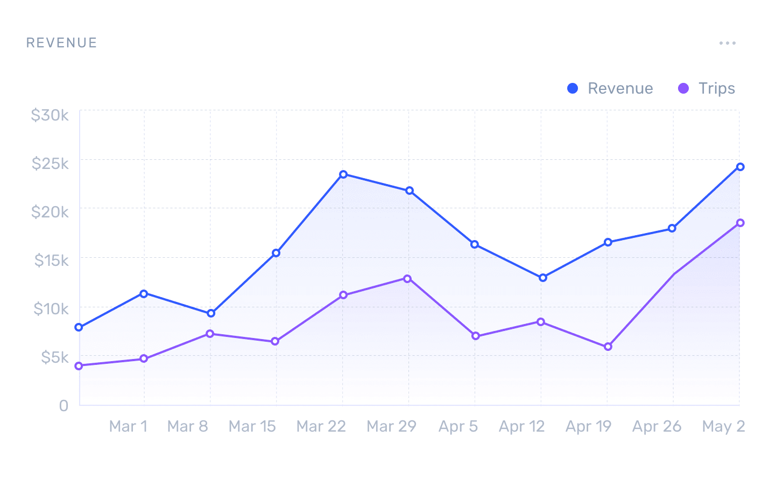The height and width of the screenshot is (479, 762).
Task: Click the blue Revenue legend dot
Action: point(573,88)
